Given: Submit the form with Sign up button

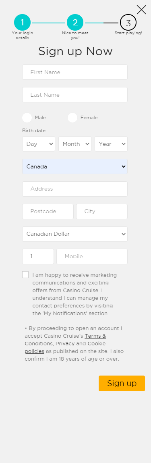Looking at the screenshot, I should (x=122, y=383).
